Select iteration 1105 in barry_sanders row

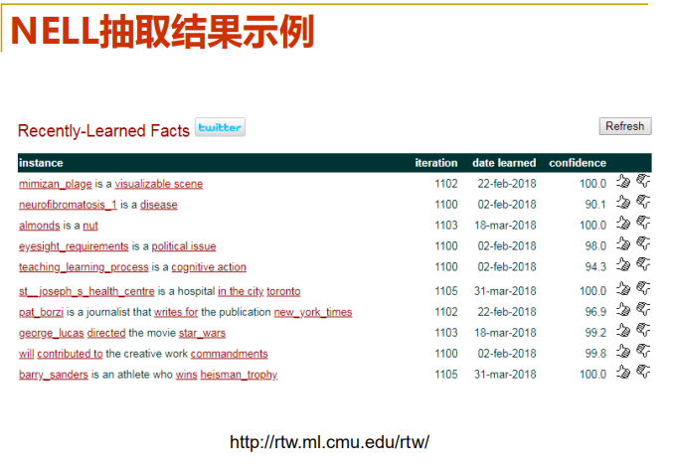point(446,375)
